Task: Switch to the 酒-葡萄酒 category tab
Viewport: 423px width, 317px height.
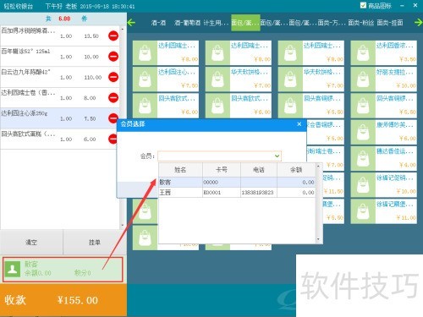Action: (x=187, y=23)
